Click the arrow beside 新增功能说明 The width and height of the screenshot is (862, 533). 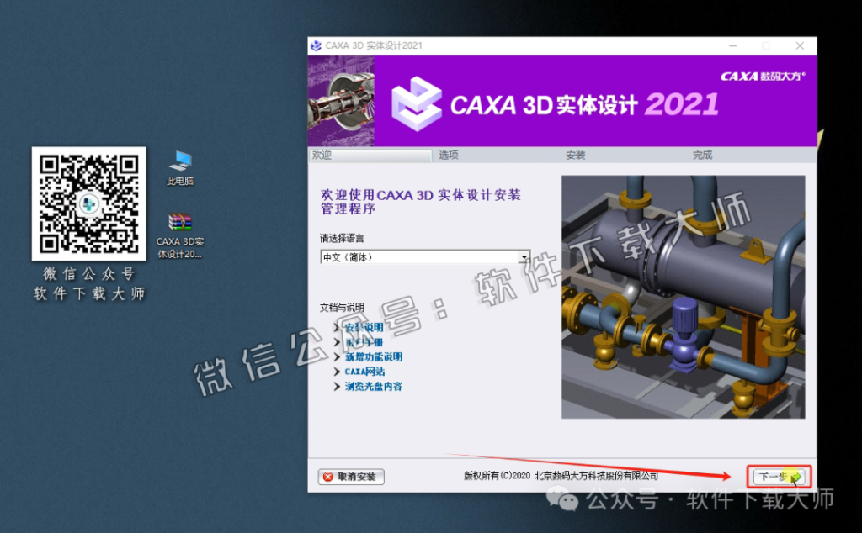[x=337, y=356]
